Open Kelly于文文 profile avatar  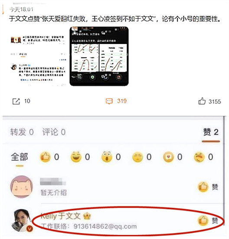23,220
